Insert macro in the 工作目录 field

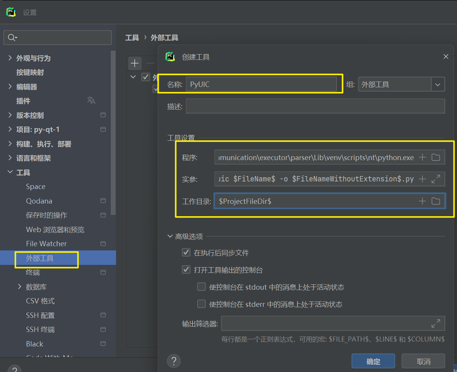422,201
